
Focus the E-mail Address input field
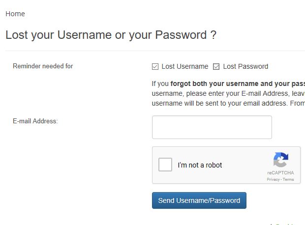coord(212,127)
